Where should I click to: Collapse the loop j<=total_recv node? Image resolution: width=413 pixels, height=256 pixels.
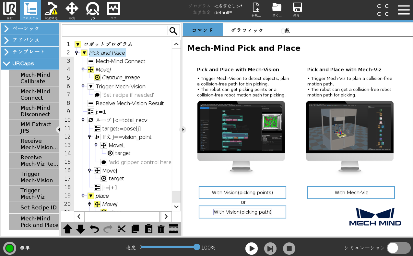tap(83, 120)
